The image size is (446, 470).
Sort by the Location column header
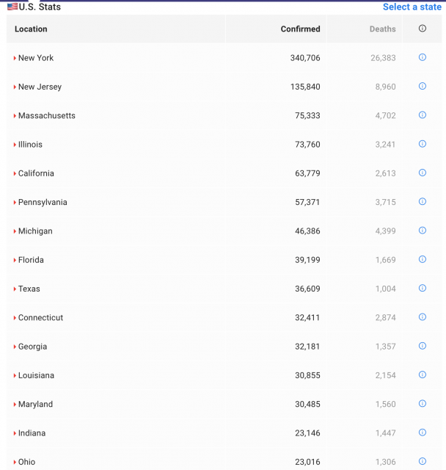coord(31,29)
